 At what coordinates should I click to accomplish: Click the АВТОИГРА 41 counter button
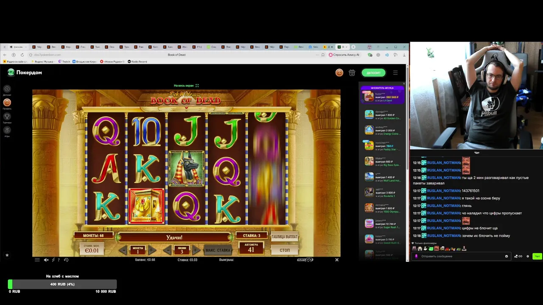(251, 248)
